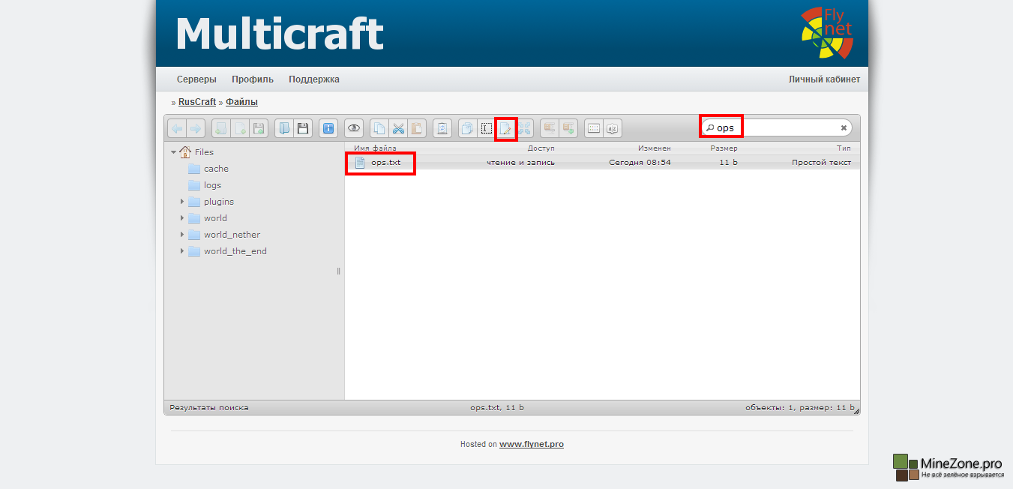This screenshot has height=489, width=1013.
Task: Toggle quick look preview eye icon
Action: click(x=354, y=128)
